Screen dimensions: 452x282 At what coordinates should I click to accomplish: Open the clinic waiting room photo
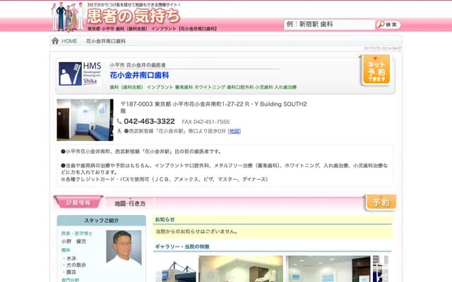coord(85,120)
